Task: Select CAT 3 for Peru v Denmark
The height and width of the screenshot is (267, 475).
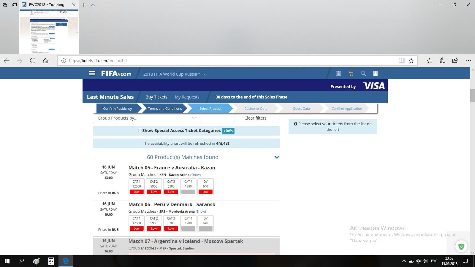Action: tap(171, 223)
